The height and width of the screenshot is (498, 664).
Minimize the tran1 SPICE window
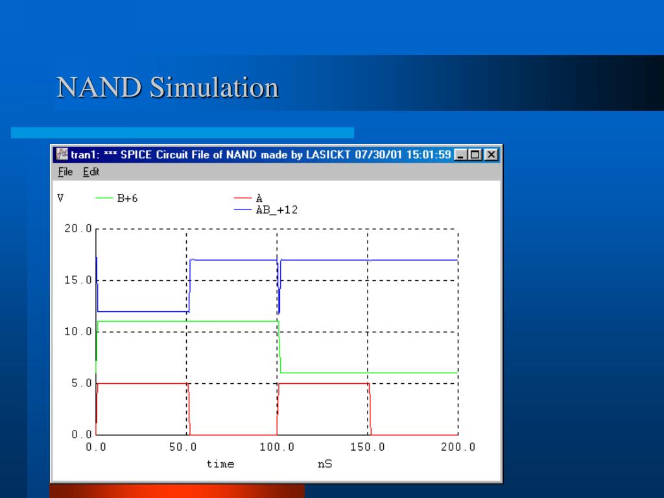460,154
